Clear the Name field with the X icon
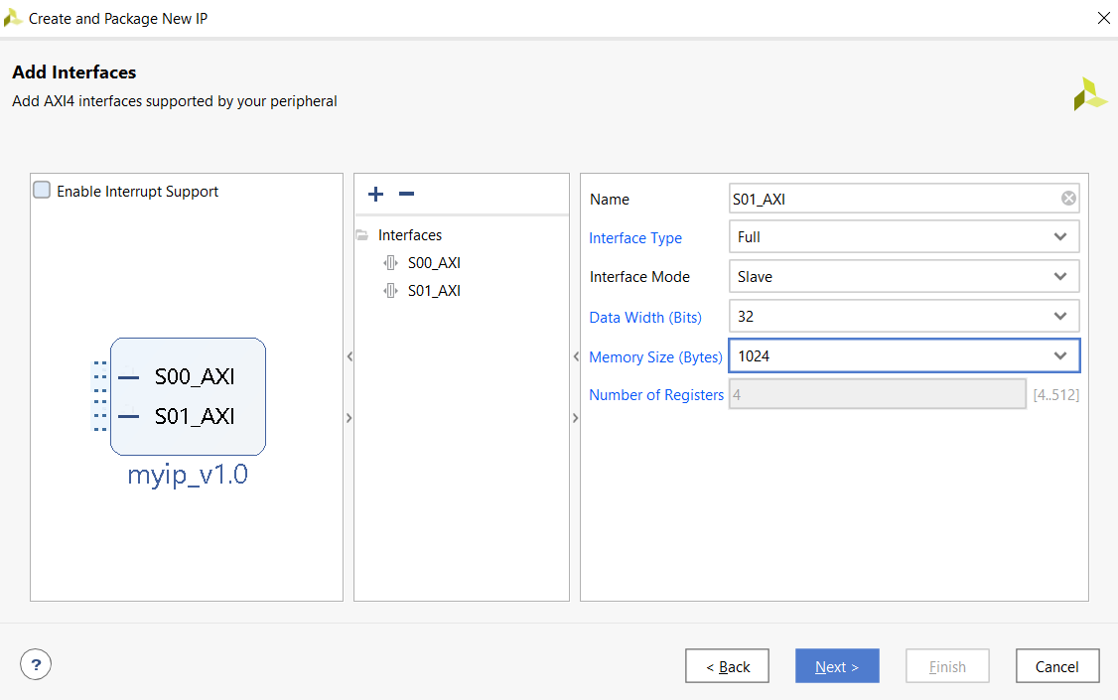The height and width of the screenshot is (700, 1118). 1068,198
